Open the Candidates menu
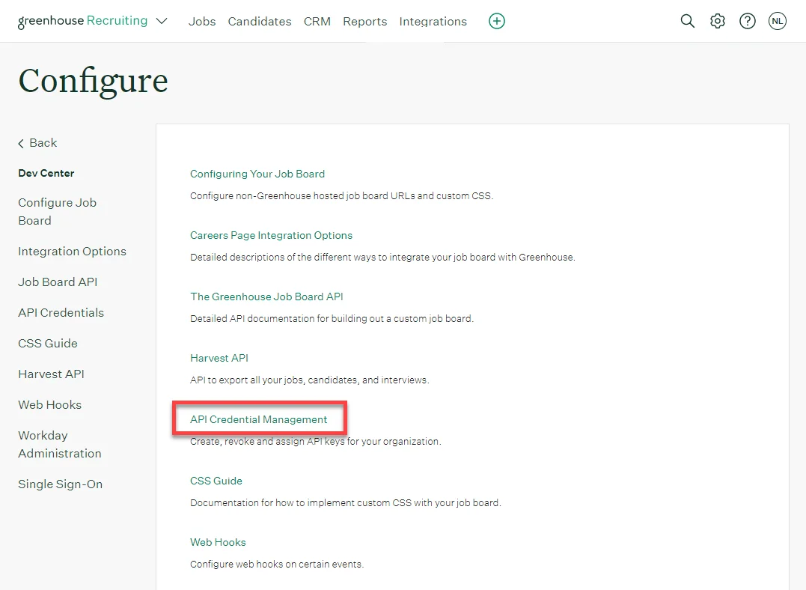 tap(260, 22)
